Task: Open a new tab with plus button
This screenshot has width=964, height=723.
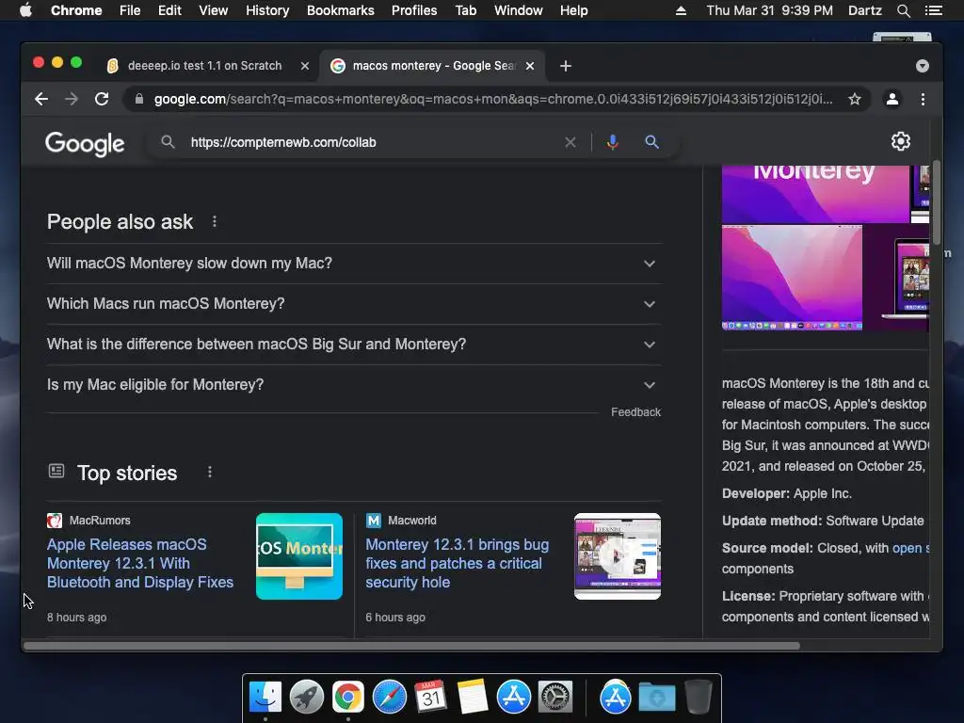Action: pos(566,66)
